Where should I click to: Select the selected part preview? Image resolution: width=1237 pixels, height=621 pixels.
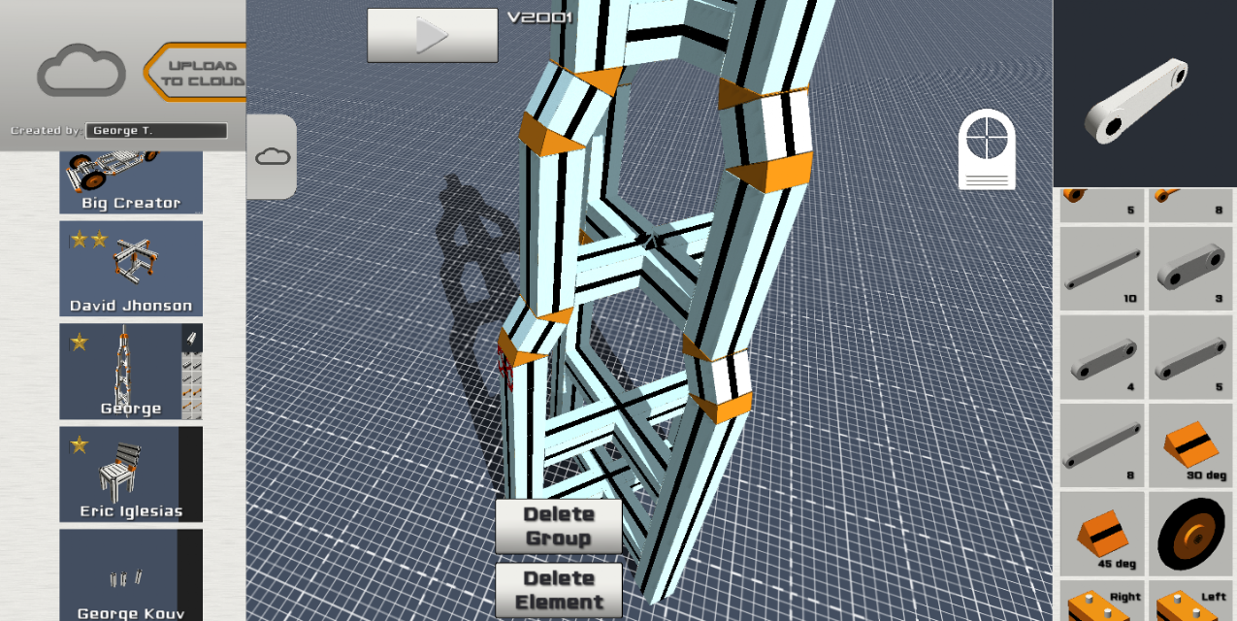point(1145,93)
